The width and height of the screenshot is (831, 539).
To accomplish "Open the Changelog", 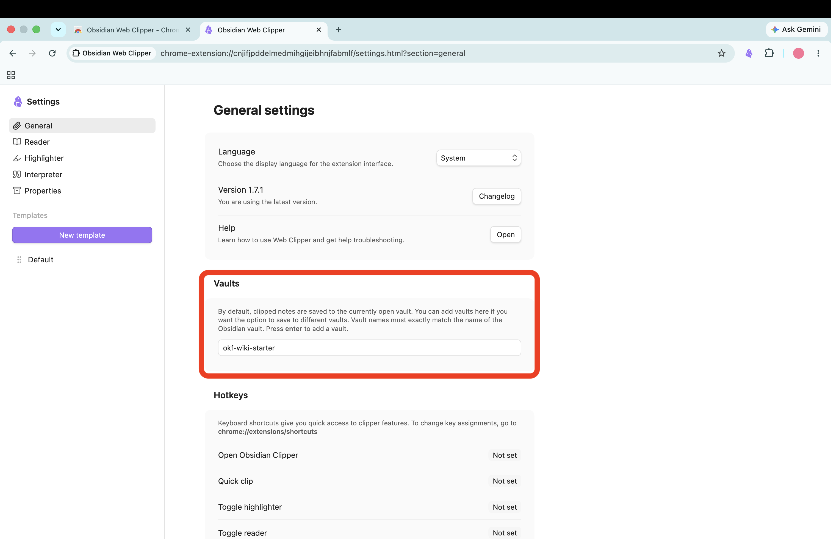I will click(497, 196).
